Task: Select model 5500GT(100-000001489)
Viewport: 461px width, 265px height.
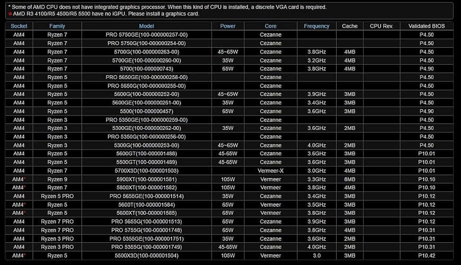Action: click(147, 162)
